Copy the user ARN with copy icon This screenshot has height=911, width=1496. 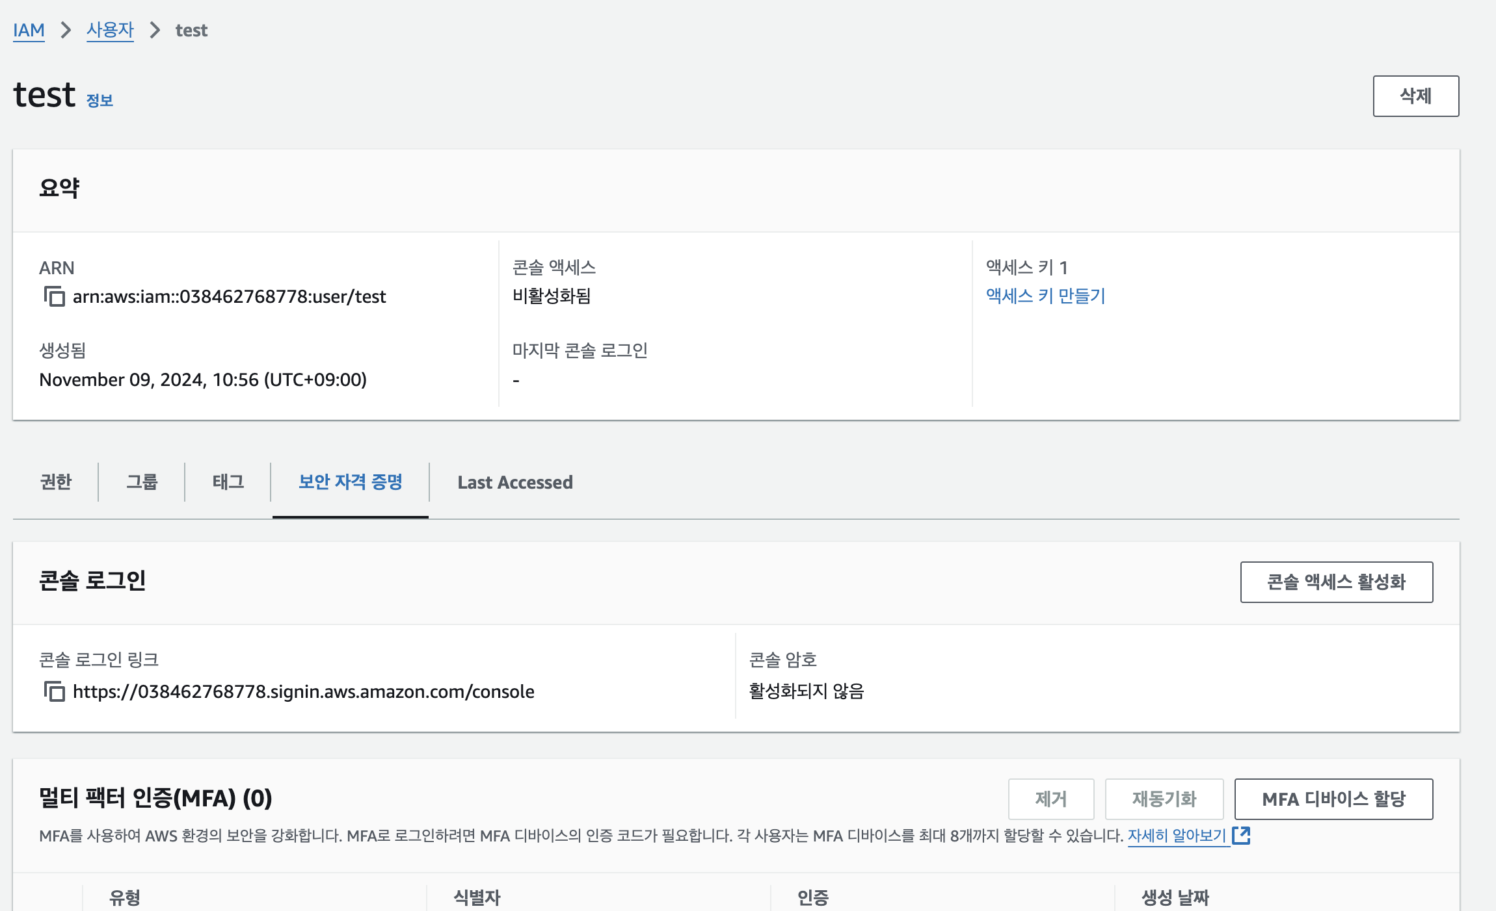coord(55,297)
